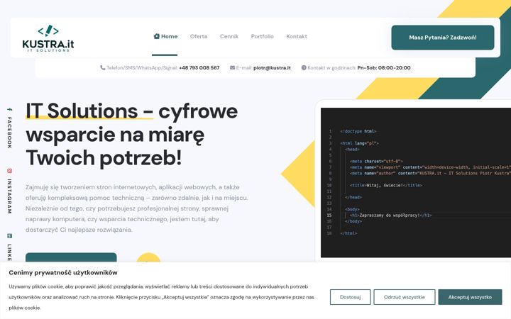Click the IT Solutions headline
Screen dimensions: 511x319
point(132,135)
